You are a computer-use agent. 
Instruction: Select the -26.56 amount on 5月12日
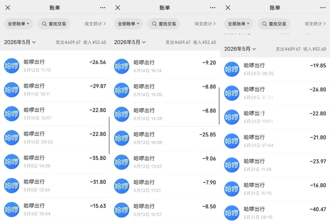(98, 62)
